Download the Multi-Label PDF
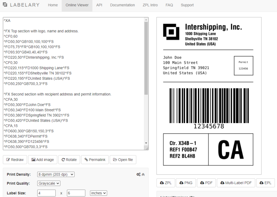This screenshot has width=277, height=197. click(x=236, y=183)
